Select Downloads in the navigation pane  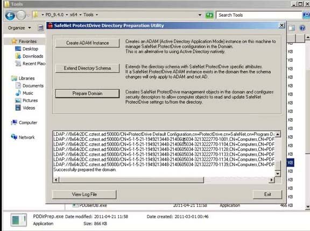pos(33,56)
